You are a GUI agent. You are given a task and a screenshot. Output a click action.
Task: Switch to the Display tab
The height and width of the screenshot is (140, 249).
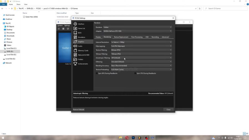click(98, 37)
